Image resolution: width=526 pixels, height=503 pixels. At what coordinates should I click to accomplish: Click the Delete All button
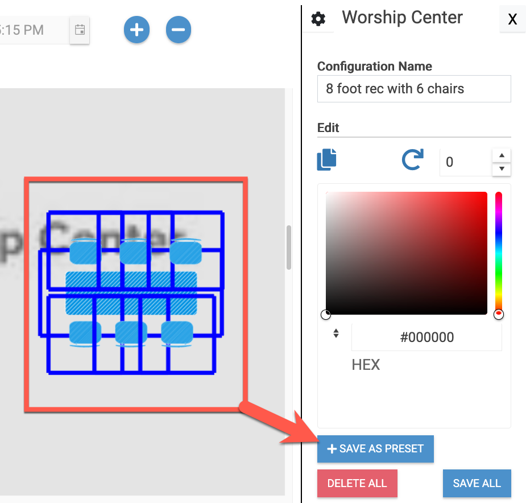357,483
